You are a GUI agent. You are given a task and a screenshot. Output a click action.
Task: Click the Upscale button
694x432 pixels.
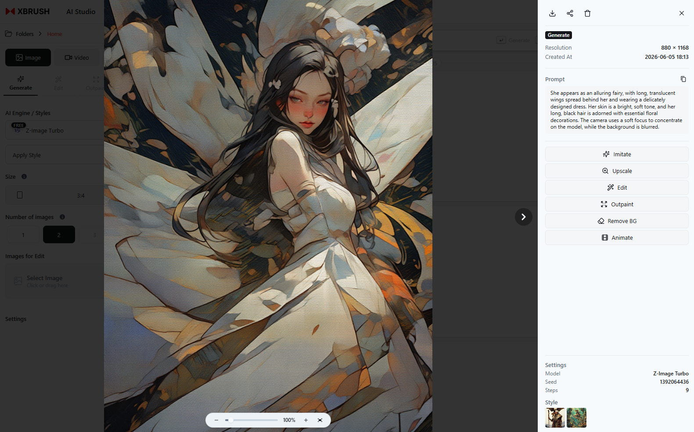click(617, 171)
